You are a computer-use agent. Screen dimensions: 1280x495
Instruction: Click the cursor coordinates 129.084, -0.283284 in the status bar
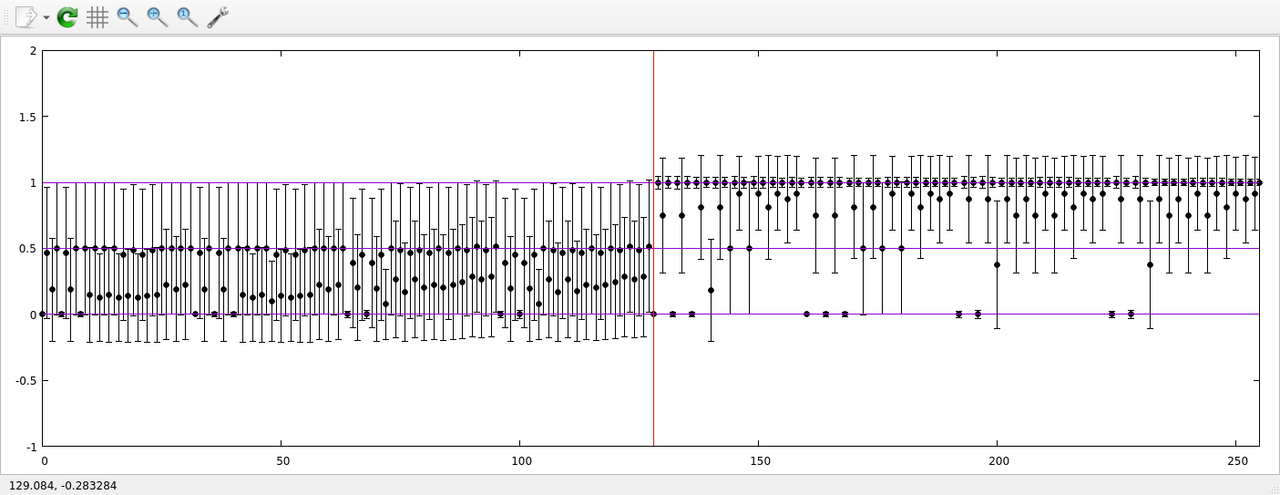pyautogui.click(x=63, y=486)
